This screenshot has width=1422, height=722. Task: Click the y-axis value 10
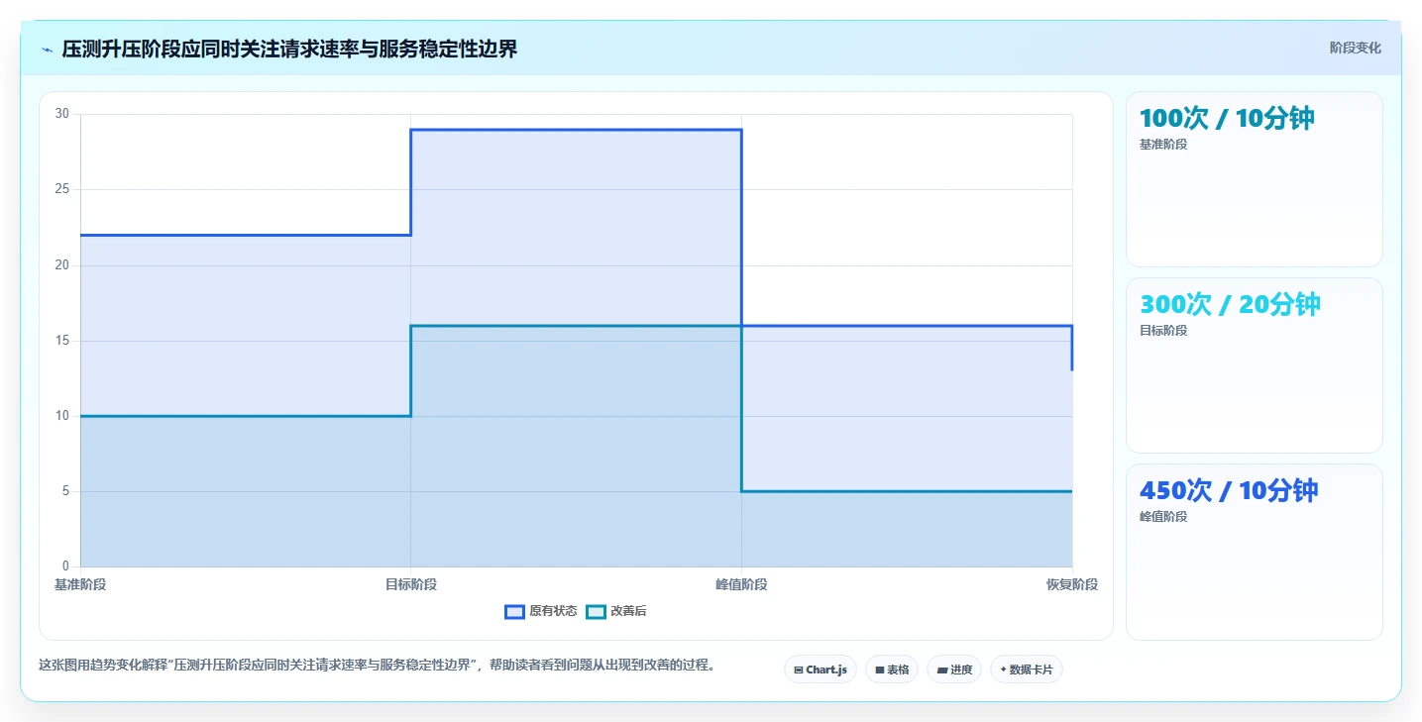tap(62, 416)
